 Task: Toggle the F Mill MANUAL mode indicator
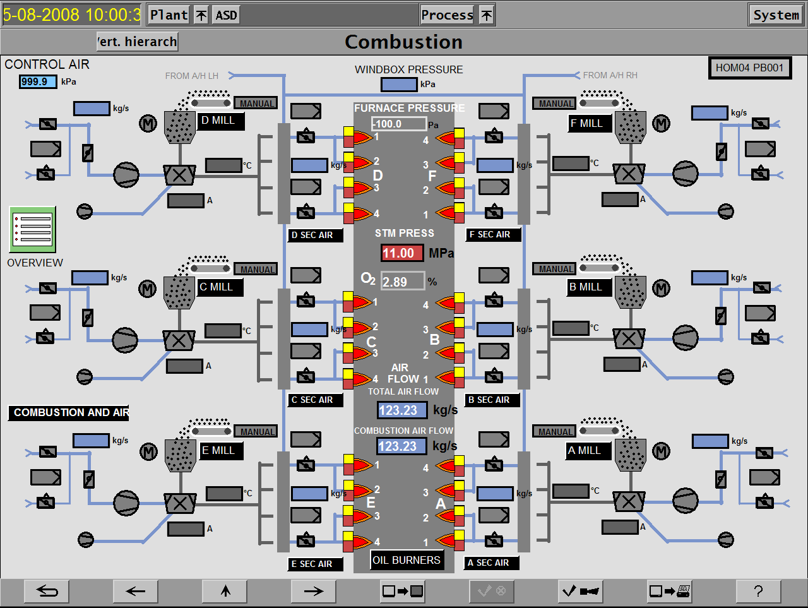point(555,104)
